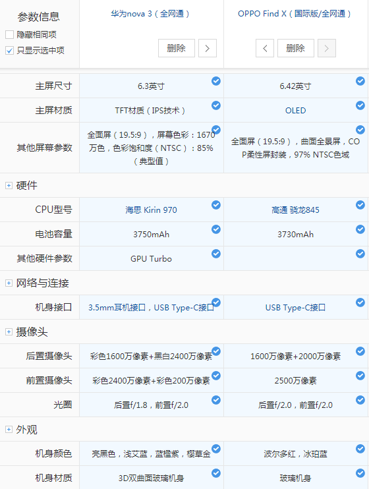This screenshot has width=369, height=489.
Task: Click the 2500万像素 front camera value
Action: point(296,380)
